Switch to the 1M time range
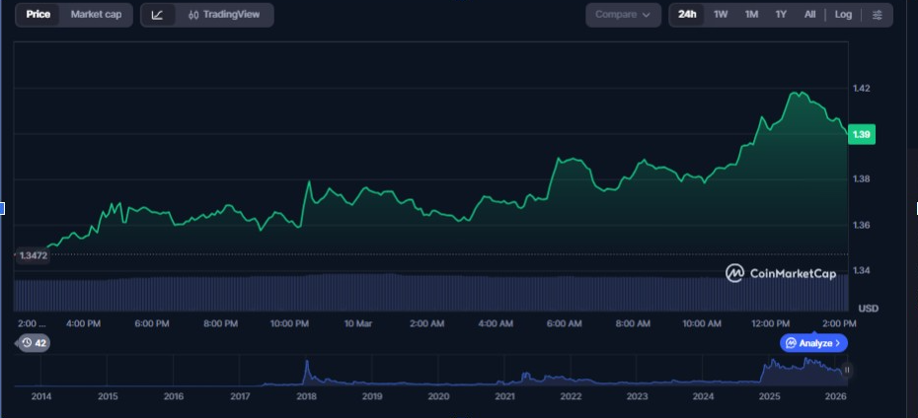 click(x=751, y=15)
